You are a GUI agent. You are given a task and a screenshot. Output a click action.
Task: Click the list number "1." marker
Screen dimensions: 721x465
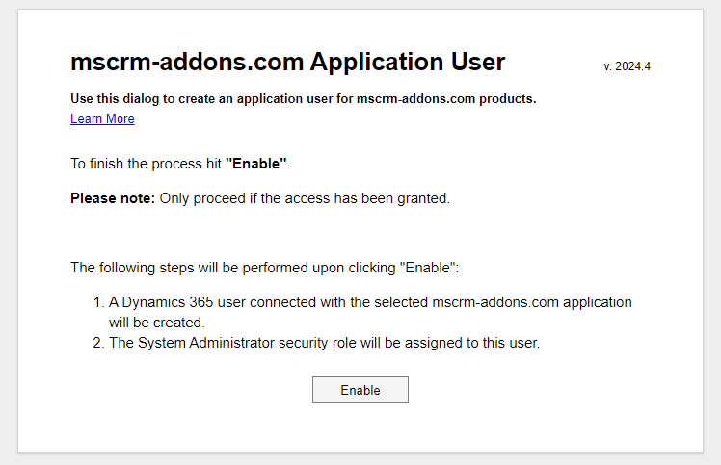click(98, 302)
